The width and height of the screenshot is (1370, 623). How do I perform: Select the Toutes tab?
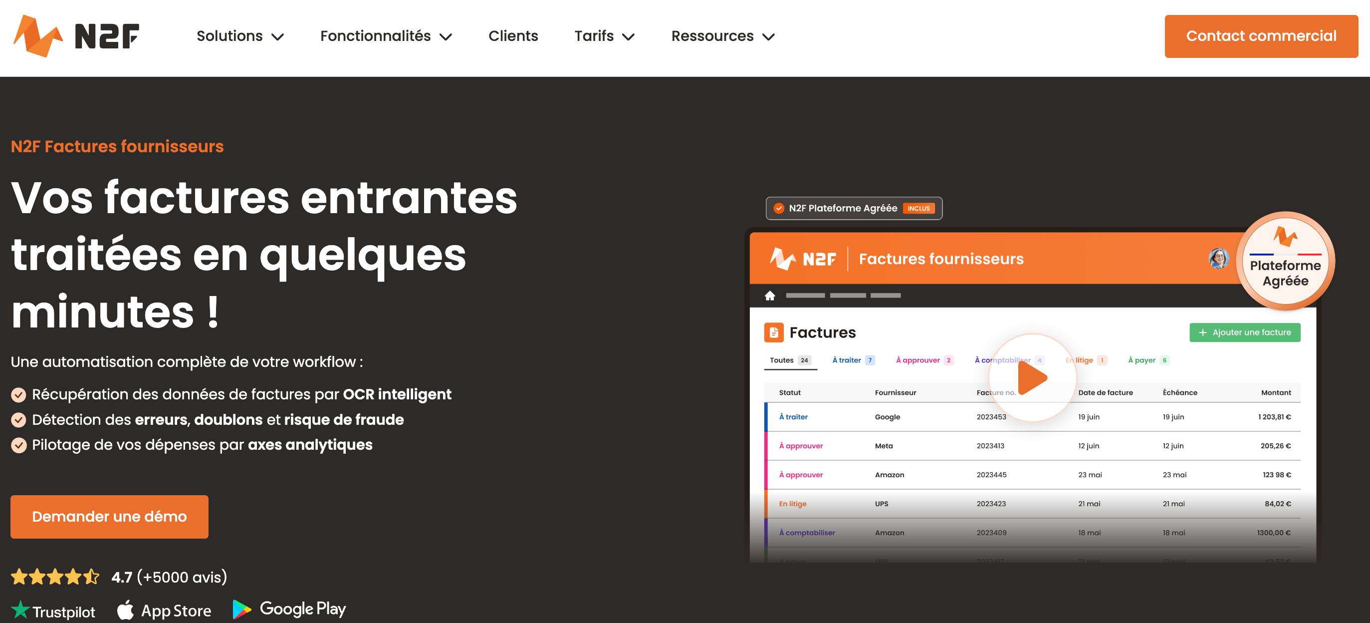click(x=790, y=360)
